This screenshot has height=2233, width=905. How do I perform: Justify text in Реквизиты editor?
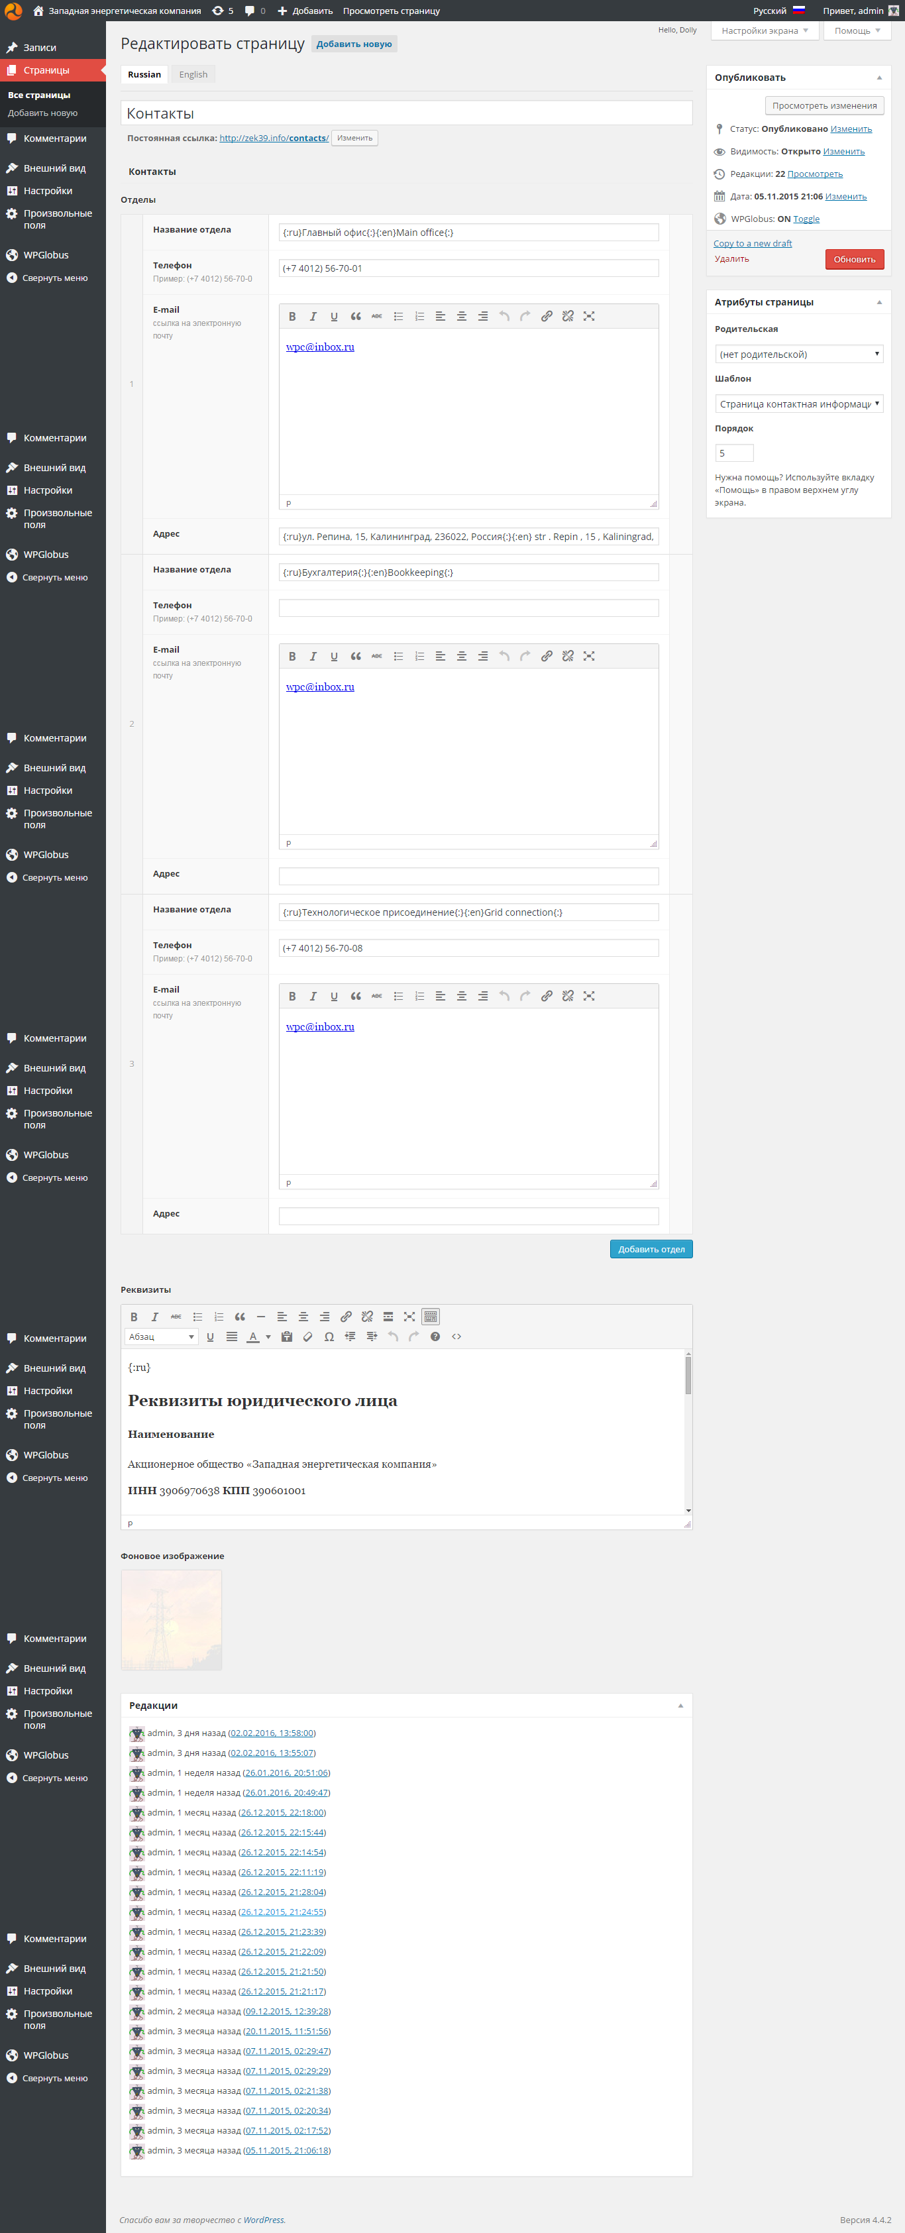tap(231, 1336)
